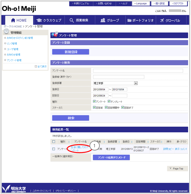The image size is (191, 194).
Task: Click the 設問コピー link
Action: [x=168, y=149]
